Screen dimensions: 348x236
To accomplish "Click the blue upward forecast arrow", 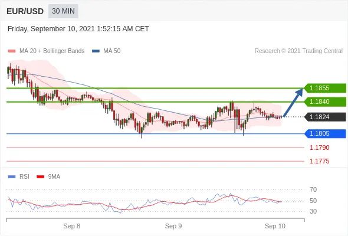I will [293, 102].
